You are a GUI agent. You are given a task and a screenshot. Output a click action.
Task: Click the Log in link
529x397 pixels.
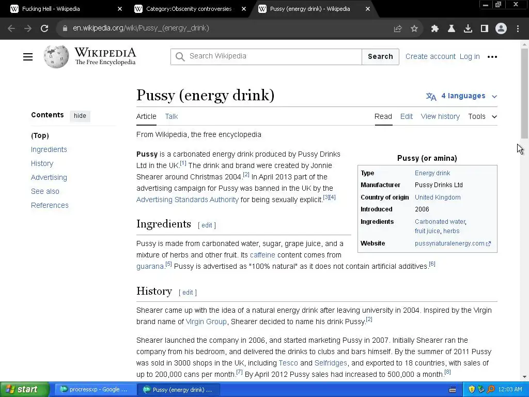click(470, 57)
